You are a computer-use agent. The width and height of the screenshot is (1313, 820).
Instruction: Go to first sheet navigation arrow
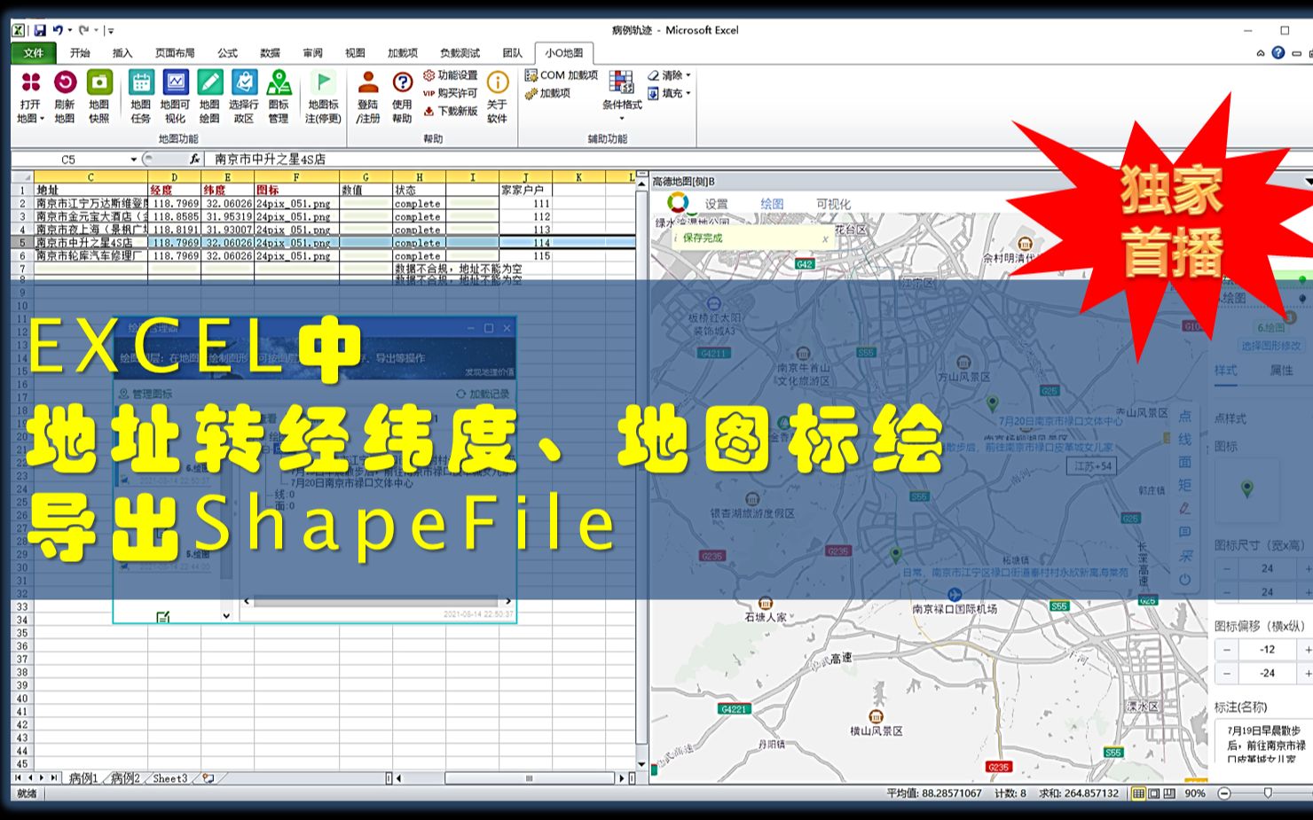point(18,778)
